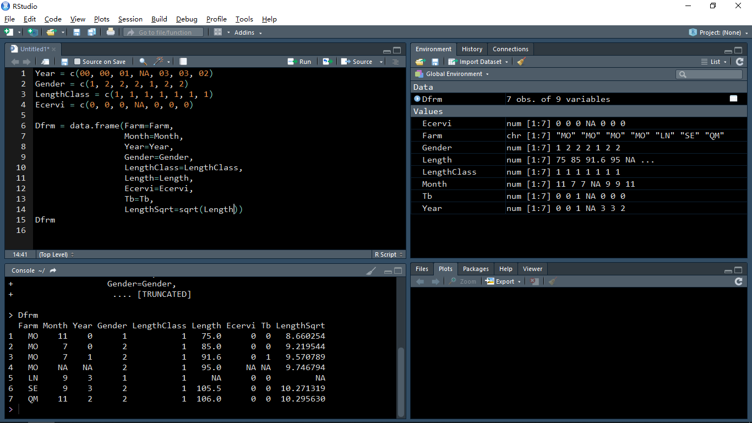Open the New File dropdown arrow
Screen dimensions: 752x423
coord(19,32)
